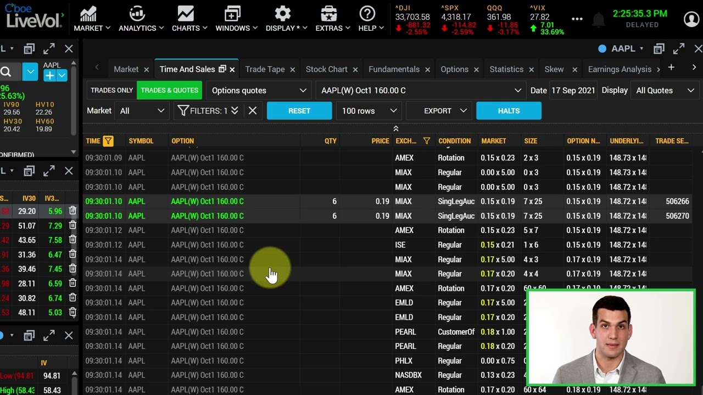The width and height of the screenshot is (703, 395).
Task: Expand the AAPL main panel to fullscreen
Action: (679, 49)
